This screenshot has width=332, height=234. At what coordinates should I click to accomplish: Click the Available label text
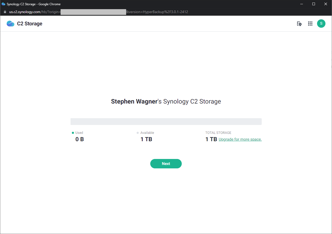(147, 133)
